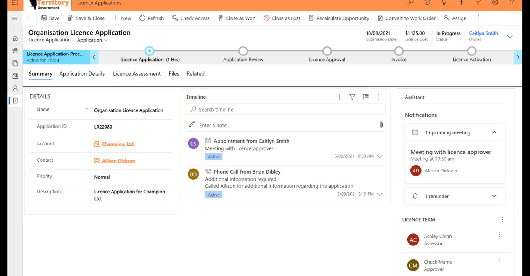Image resolution: width=530 pixels, height=276 pixels.
Task: Open the Champion, Ltd. account link
Action: [x=118, y=144]
